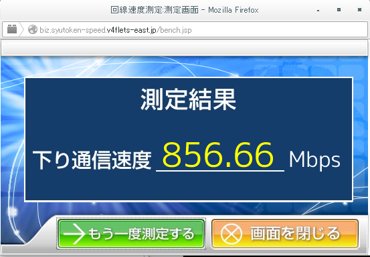Click the site identity folder icon
Viewport: 370px width, 257px height.
point(12,29)
